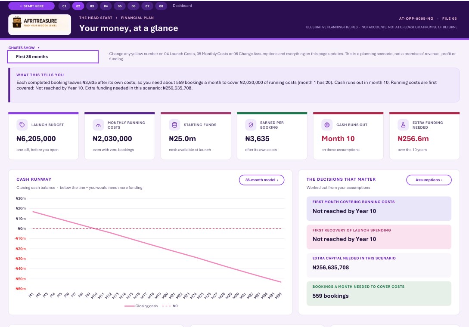Open navigation tab 03
The width and height of the screenshot is (469, 327).
point(92,6)
